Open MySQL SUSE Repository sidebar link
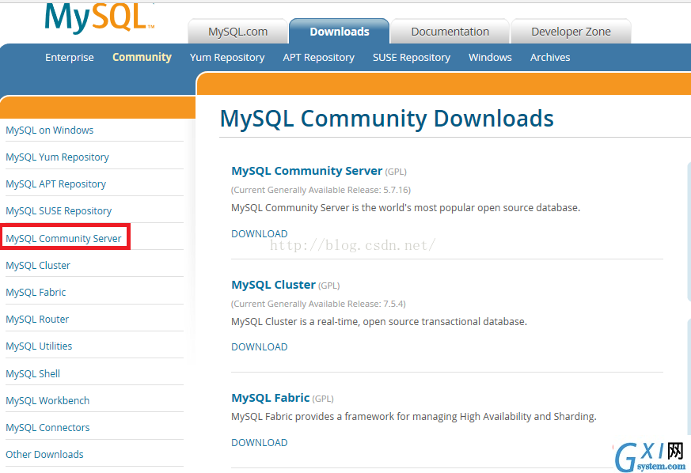Screen dimensions: 691x473 [59, 211]
